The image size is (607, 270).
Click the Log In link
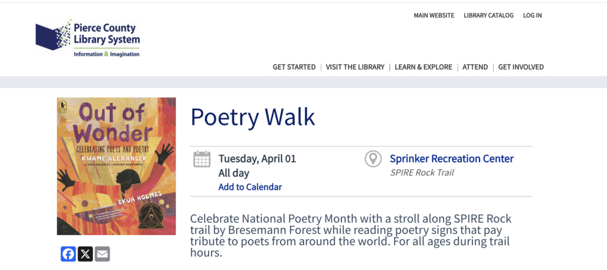[x=532, y=15]
